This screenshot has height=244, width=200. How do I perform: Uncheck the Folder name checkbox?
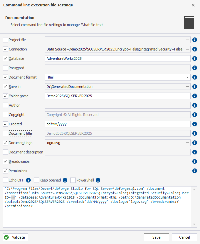5,96
